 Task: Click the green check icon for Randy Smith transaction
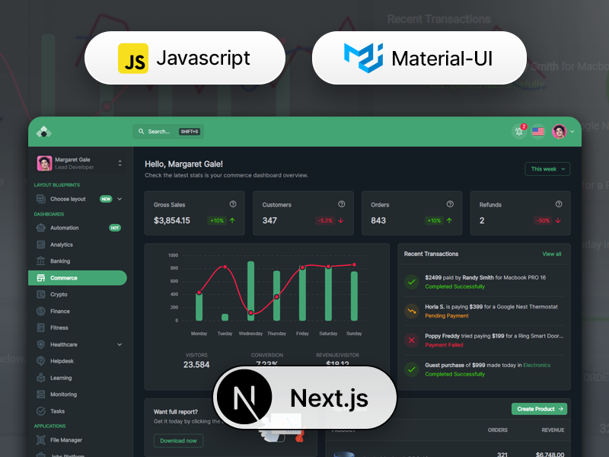412,282
